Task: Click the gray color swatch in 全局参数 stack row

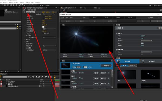Action: pyautogui.click(x=85, y=67)
